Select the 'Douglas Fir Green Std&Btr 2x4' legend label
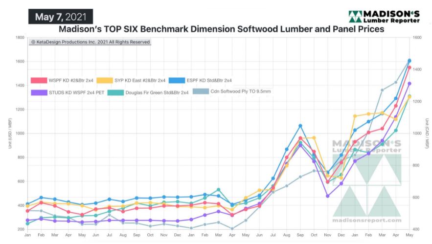Screen dimensions: 432x244 coord(157,93)
